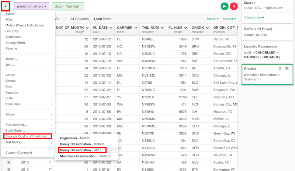Click the data = "training" argument field
295x171 pixels.
[68, 6]
